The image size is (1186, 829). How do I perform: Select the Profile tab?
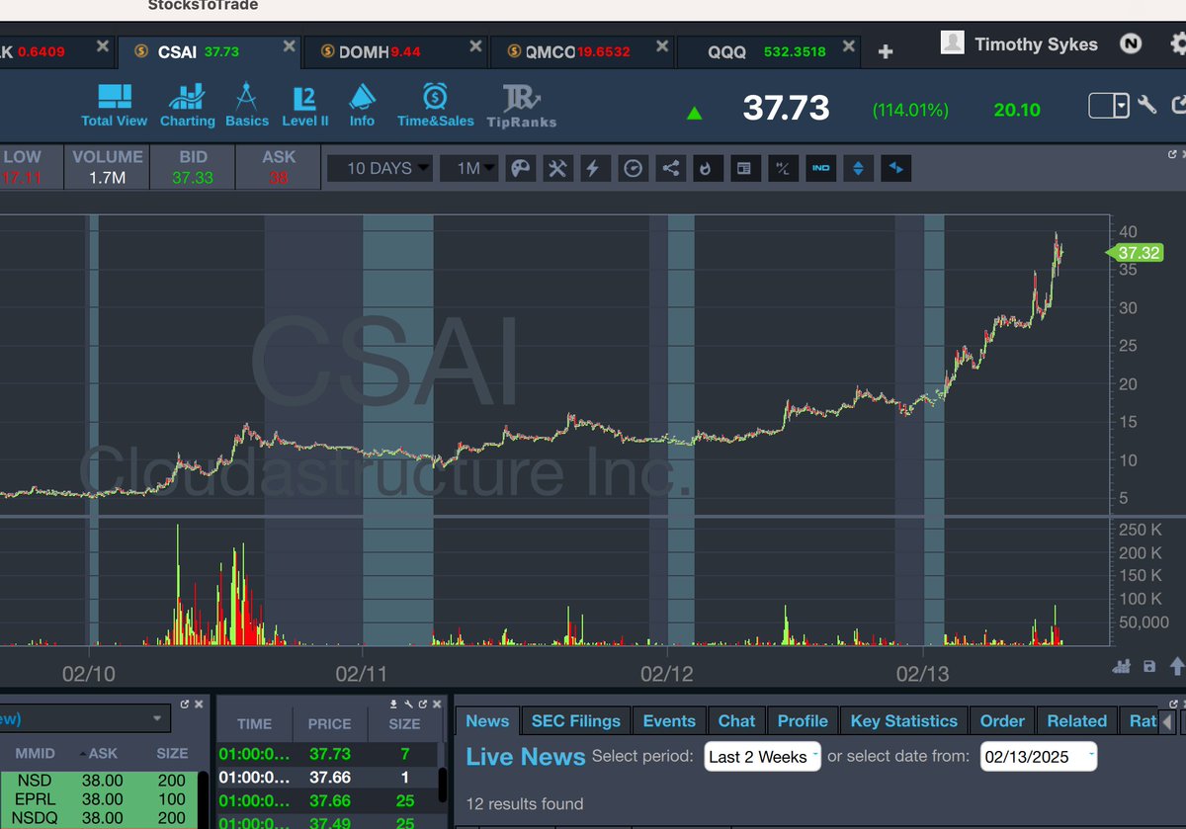pyautogui.click(x=803, y=721)
